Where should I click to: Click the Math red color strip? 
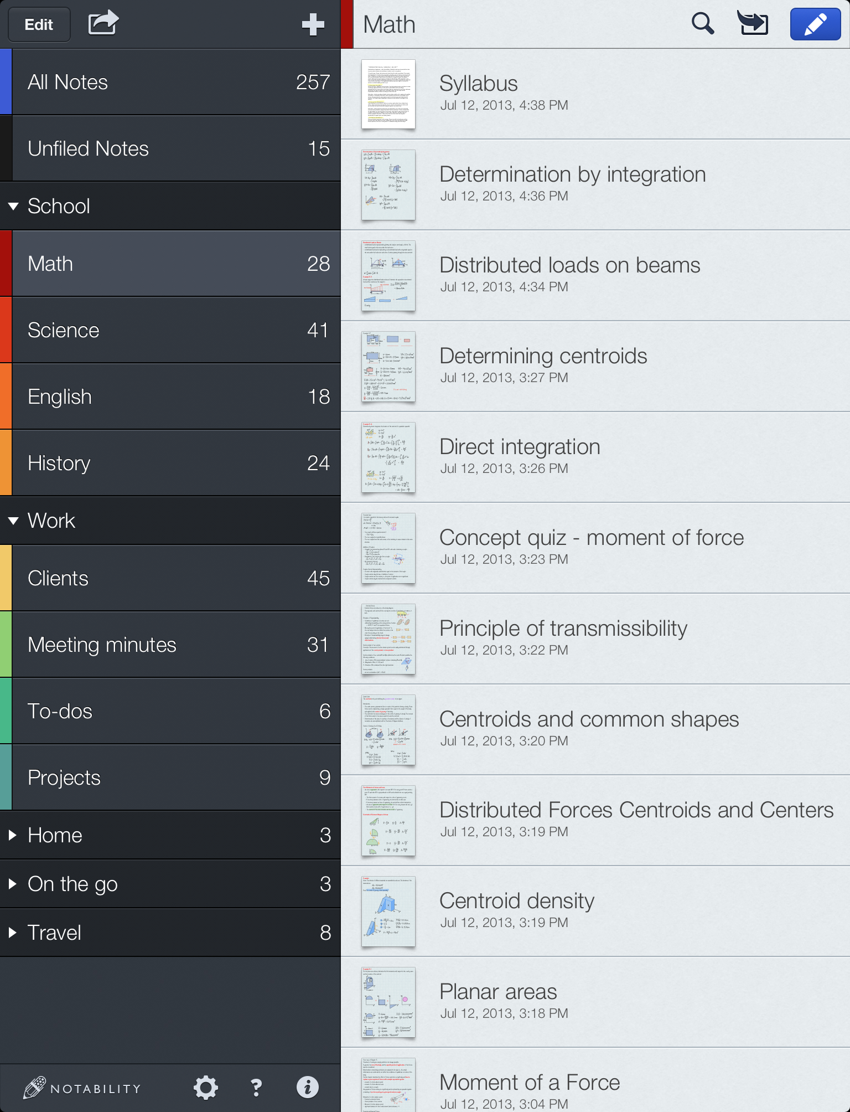[6, 264]
